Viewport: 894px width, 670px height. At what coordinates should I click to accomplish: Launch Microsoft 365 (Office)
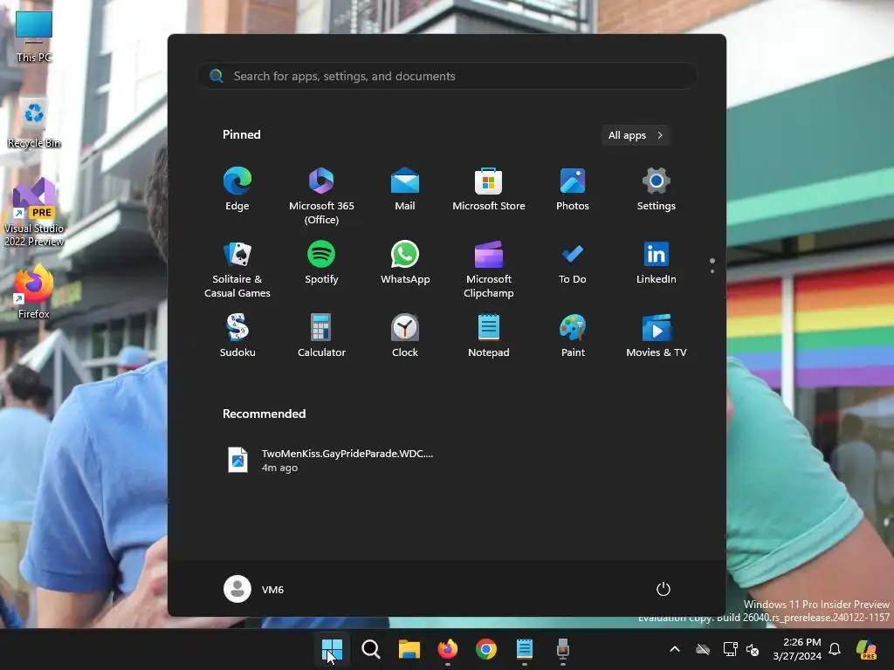[x=321, y=196]
